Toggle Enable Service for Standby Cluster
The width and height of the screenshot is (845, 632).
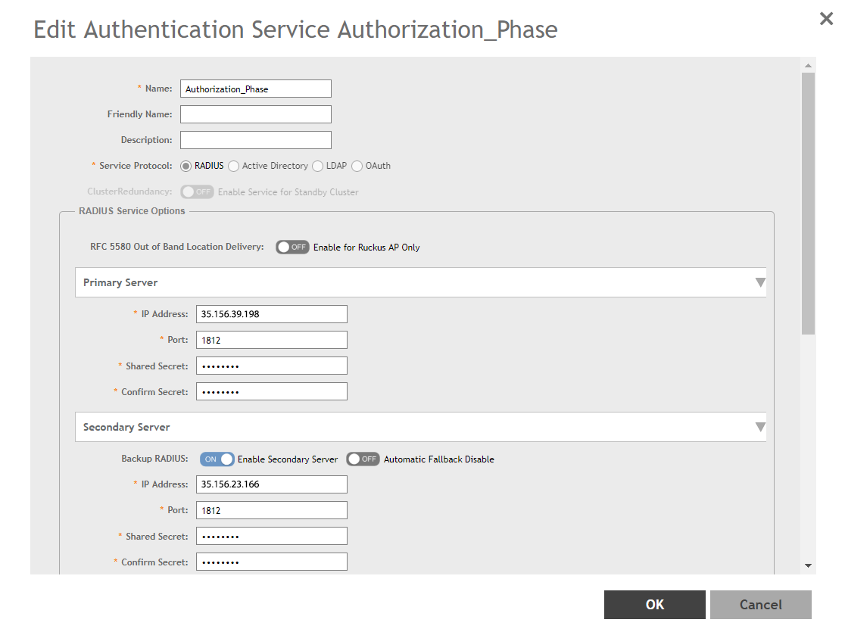[197, 191]
